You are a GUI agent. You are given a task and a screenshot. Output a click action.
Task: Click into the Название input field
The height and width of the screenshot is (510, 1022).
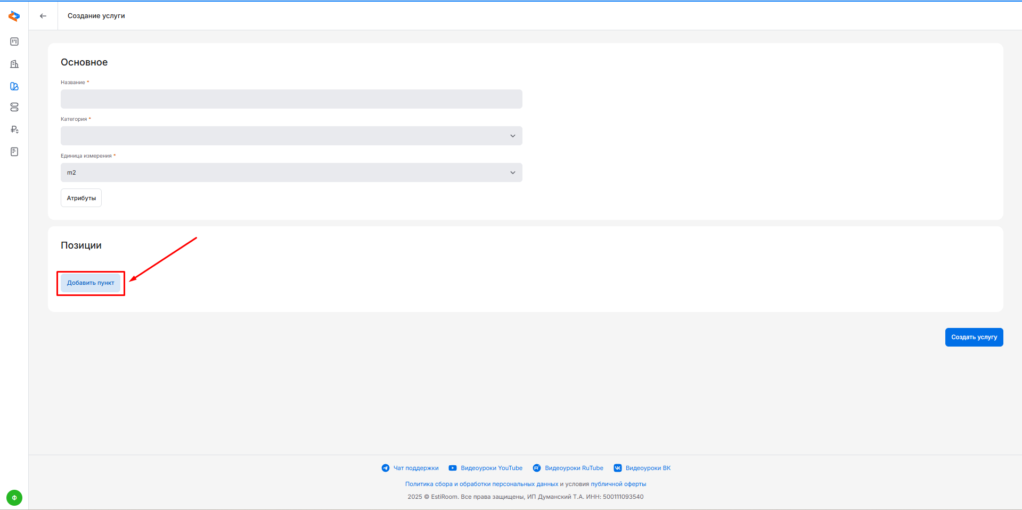click(291, 99)
